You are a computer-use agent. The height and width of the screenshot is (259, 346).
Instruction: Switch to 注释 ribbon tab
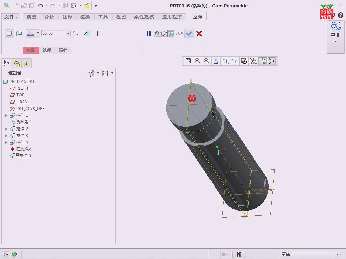[67, 17]
